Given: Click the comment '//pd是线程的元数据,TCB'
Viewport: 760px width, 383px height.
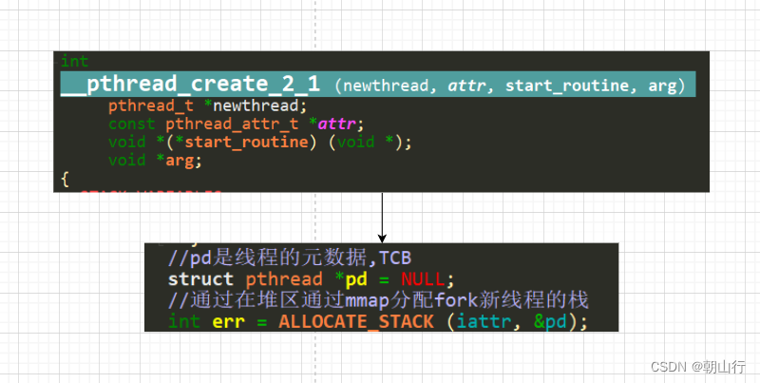Looking at the screenshot, I should 290,259.
